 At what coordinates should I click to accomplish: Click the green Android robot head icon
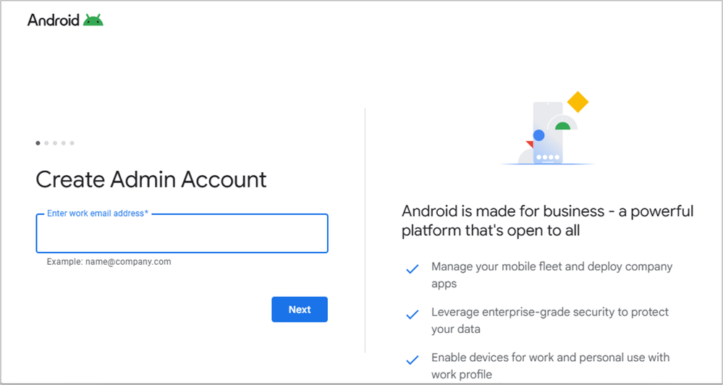(x=93, y=20)
